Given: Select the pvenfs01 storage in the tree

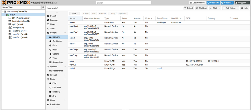Looking at the screenshot, I should [20, 34].
